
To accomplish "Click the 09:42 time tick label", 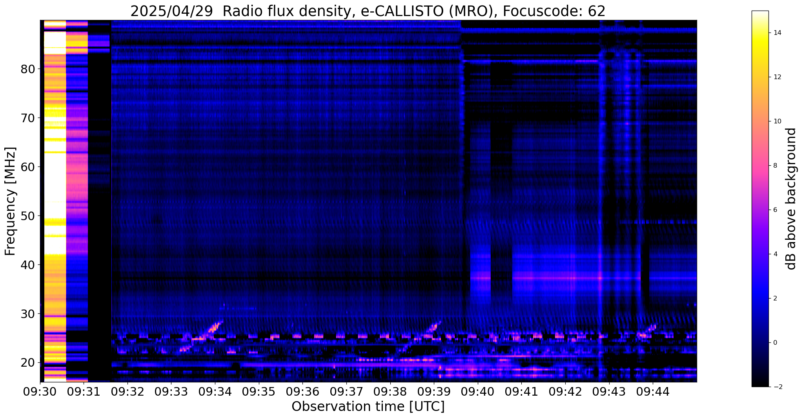I will coord(565,392).
